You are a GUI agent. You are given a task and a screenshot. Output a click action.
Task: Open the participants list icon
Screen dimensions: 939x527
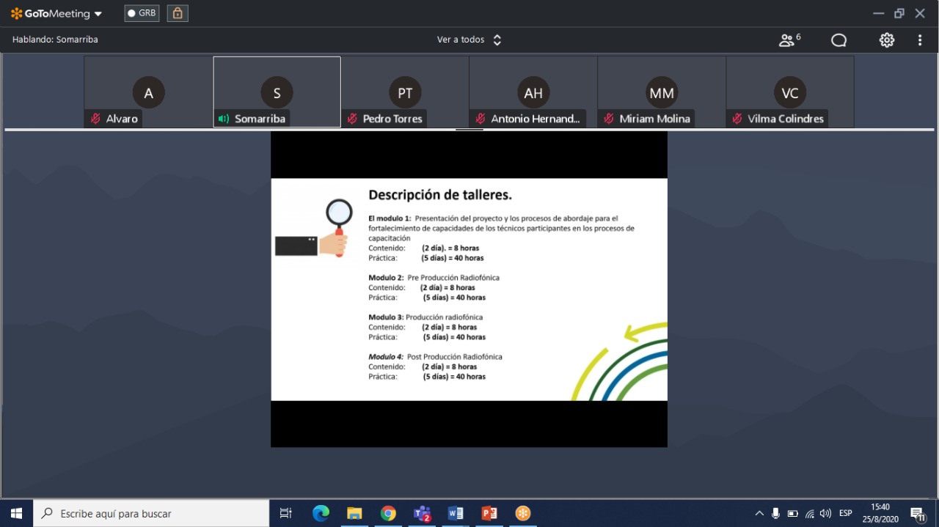[789, 40]
